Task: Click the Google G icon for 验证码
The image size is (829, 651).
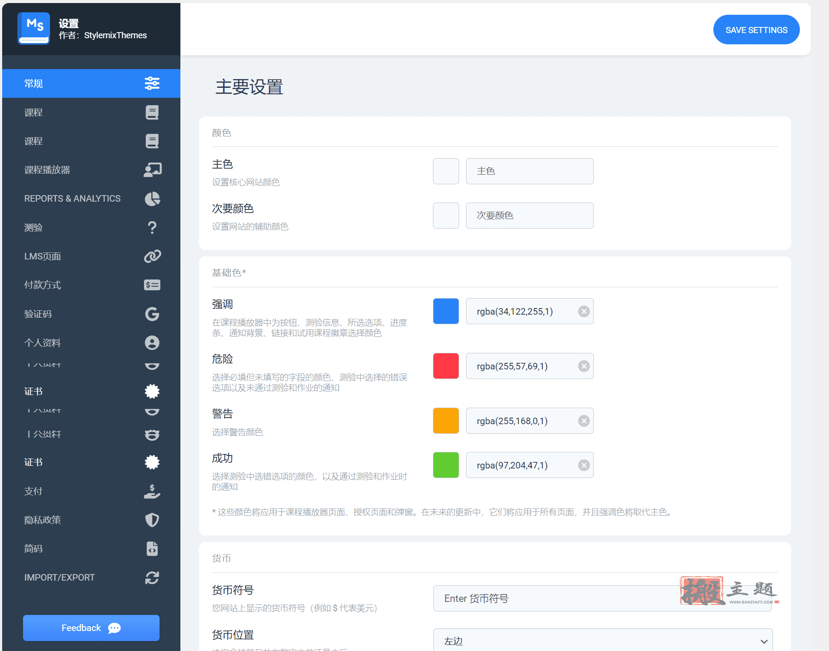Action: pos(152,314)
